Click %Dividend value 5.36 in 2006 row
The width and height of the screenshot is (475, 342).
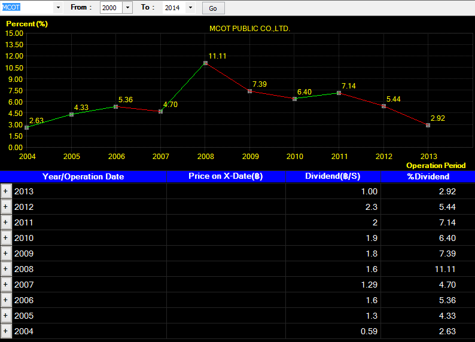[447, 300]
